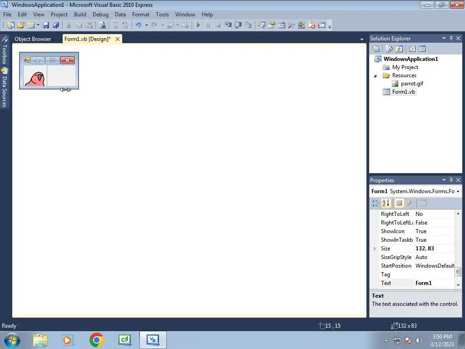Click the toolbar overflow options arrow

pyautogui.click(x=330, y=26)
